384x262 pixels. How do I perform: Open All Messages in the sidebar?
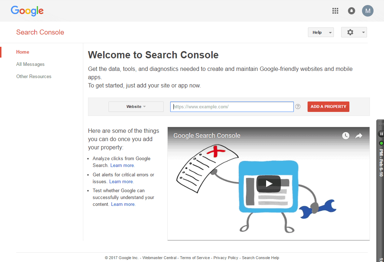30,64
